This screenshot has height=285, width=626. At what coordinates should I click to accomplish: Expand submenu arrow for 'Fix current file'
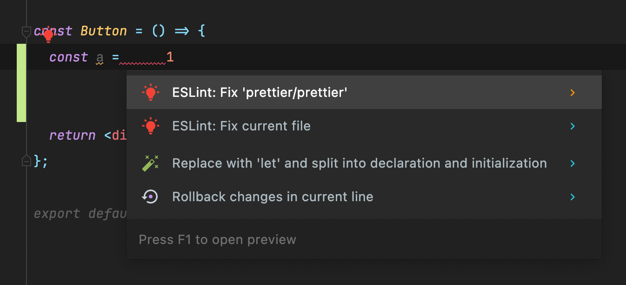click(x=573, y=126)
